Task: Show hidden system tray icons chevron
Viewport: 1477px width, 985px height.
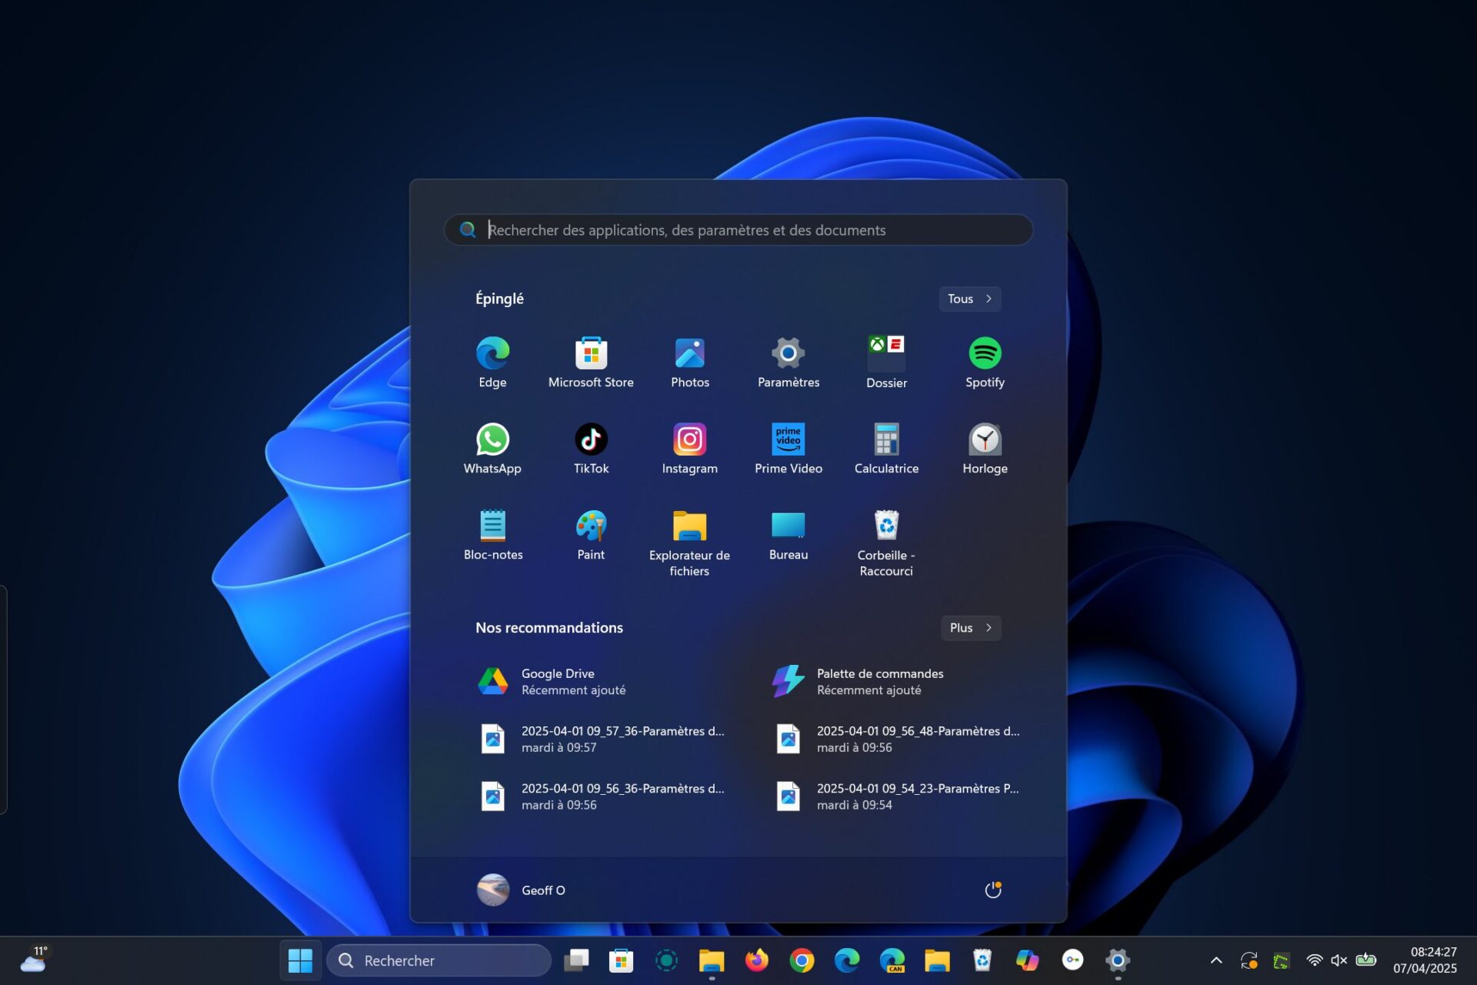Action: (1216, 960)
